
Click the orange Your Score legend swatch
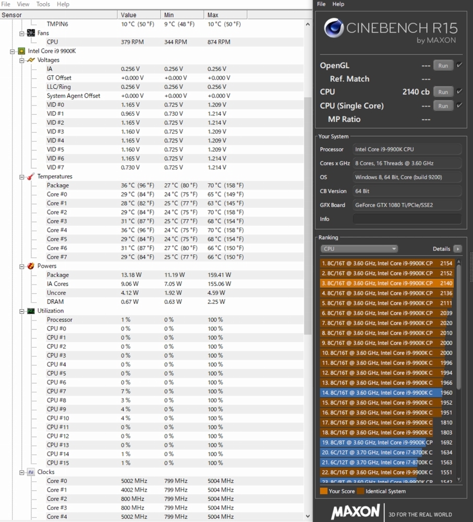pyautogui.click(x=324, y=491)
